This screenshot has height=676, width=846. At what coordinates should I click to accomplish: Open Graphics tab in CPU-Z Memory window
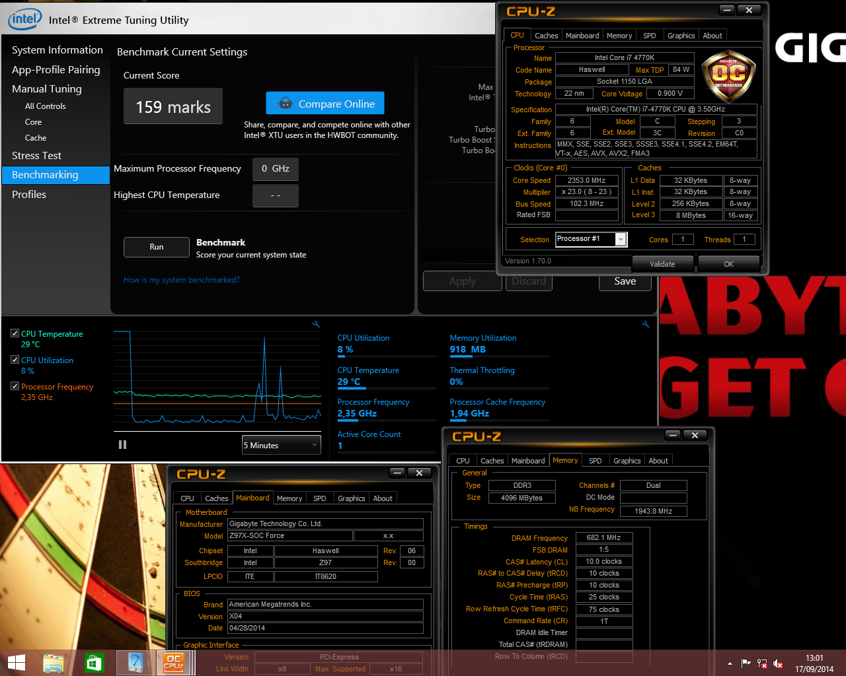pos(627,461)
